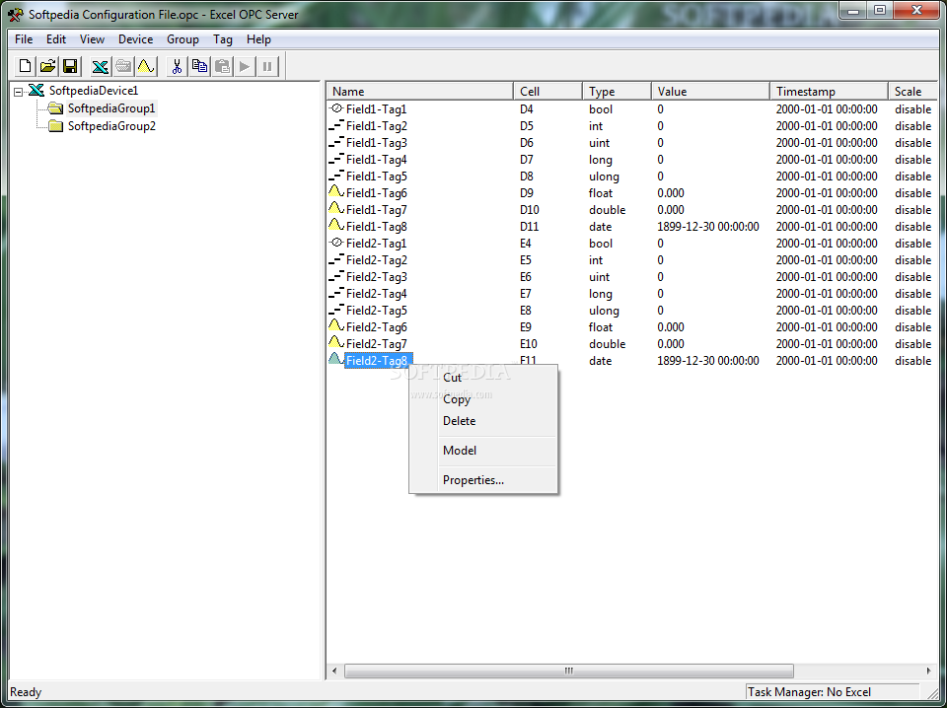Select the Field1-Tag3 row name
Screen dimensions: 947x708
click(x=376, y=143)
